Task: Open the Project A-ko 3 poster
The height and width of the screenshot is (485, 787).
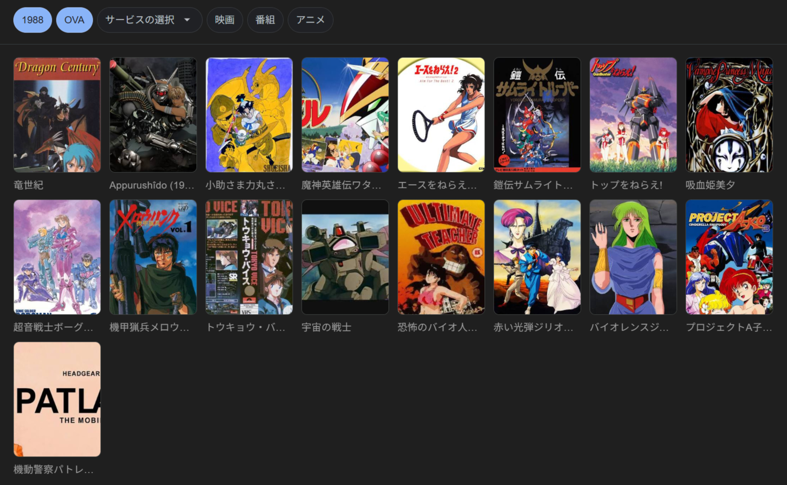Action: pos(729,257)
